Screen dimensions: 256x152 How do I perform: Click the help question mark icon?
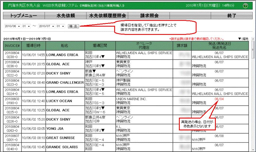(x=246, y=6)
